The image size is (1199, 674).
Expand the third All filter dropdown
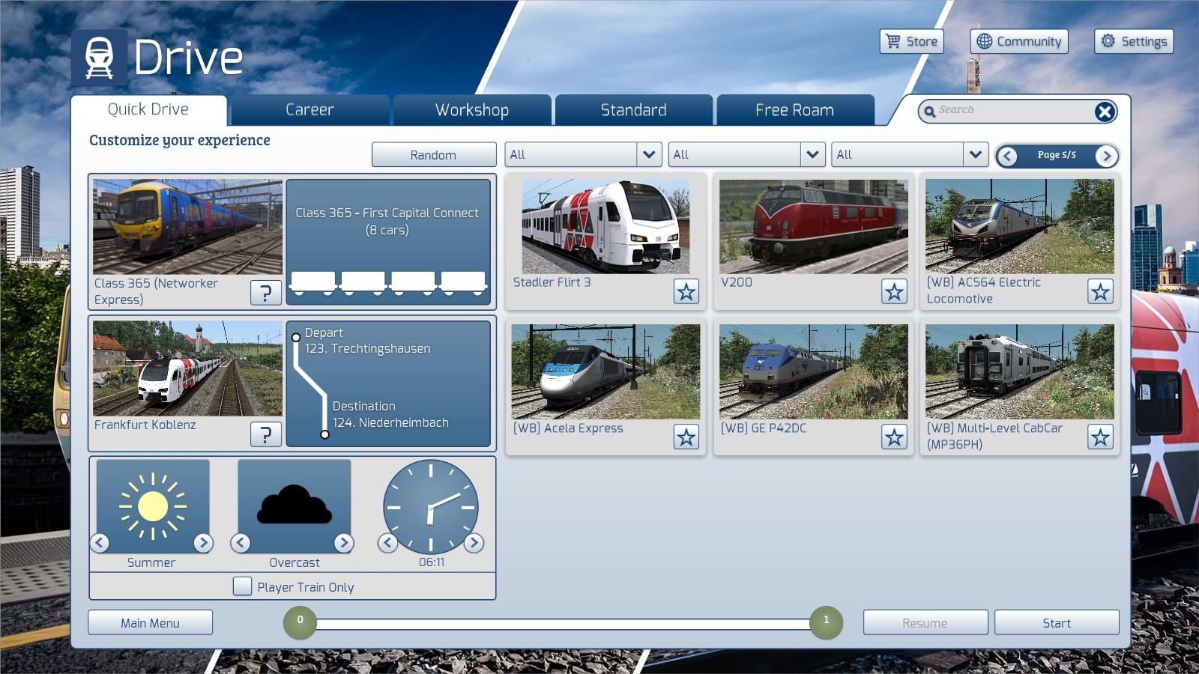click(975, 154)
